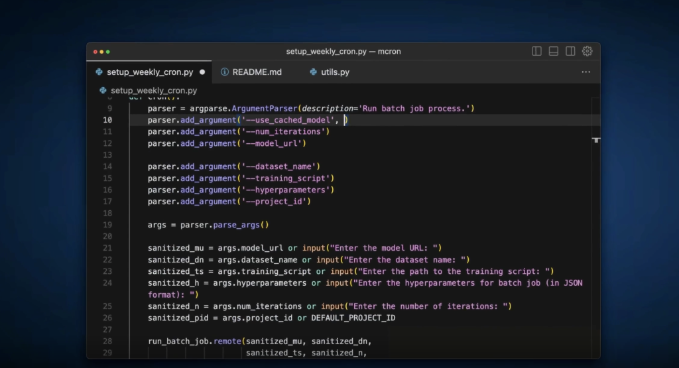Click the '--training_script' argument string
Image resolution: width=679 pixels, height=368 pixels.
[x=286, y=178]
